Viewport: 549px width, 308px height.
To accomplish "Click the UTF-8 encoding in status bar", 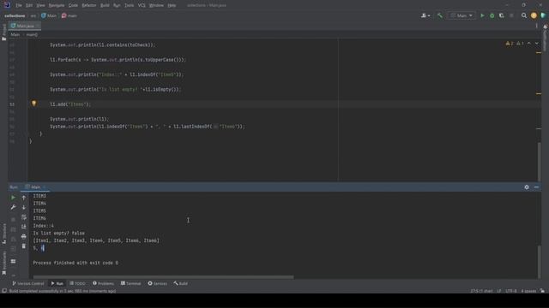I will point(511,291).
